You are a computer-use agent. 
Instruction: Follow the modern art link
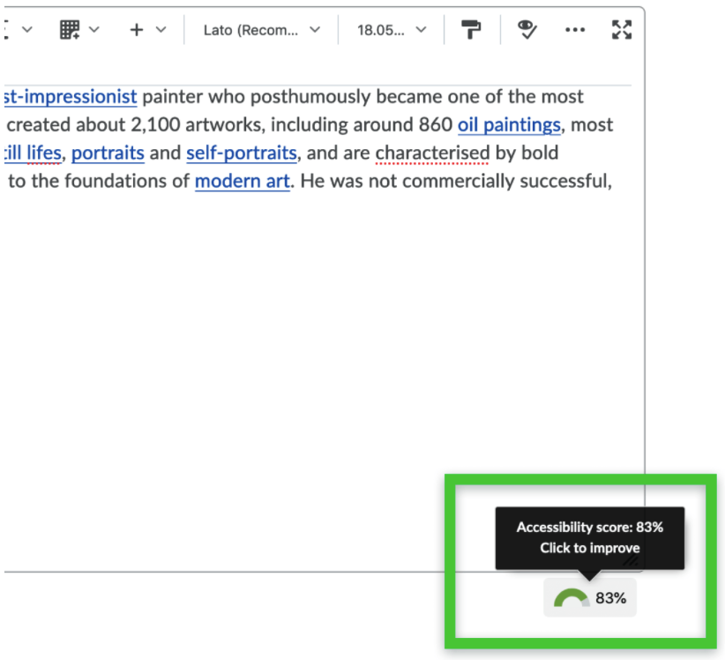coord(242,181)
